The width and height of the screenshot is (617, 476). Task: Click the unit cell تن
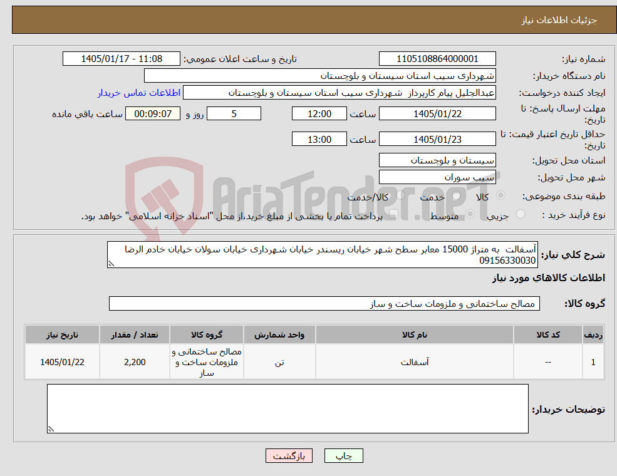279,362
